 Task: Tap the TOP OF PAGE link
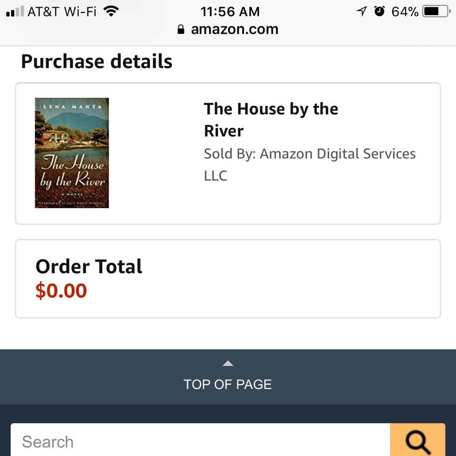[x=228, y=384]
